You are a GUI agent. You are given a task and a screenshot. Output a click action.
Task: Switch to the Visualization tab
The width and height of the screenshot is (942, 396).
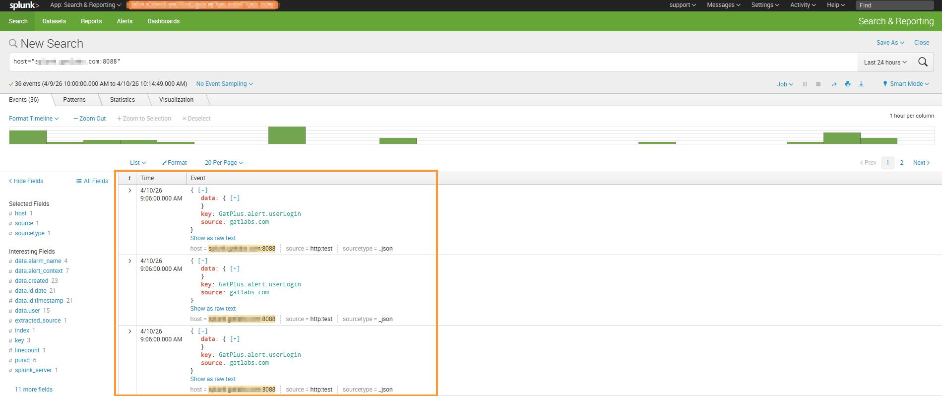[x=177, y=100]
